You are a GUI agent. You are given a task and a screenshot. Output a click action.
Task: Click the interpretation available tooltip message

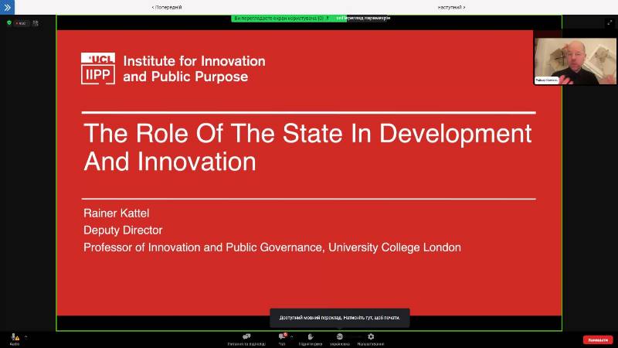pyautogui.click(x=340, y=318)
